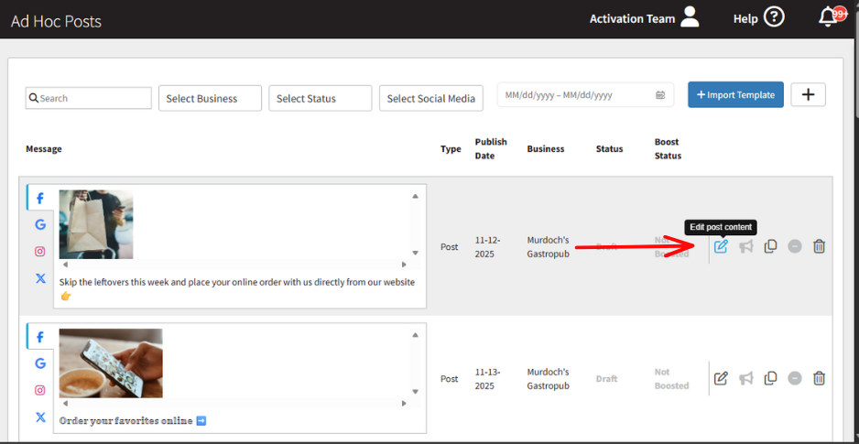Select the X tab on second post

(40, 417)
